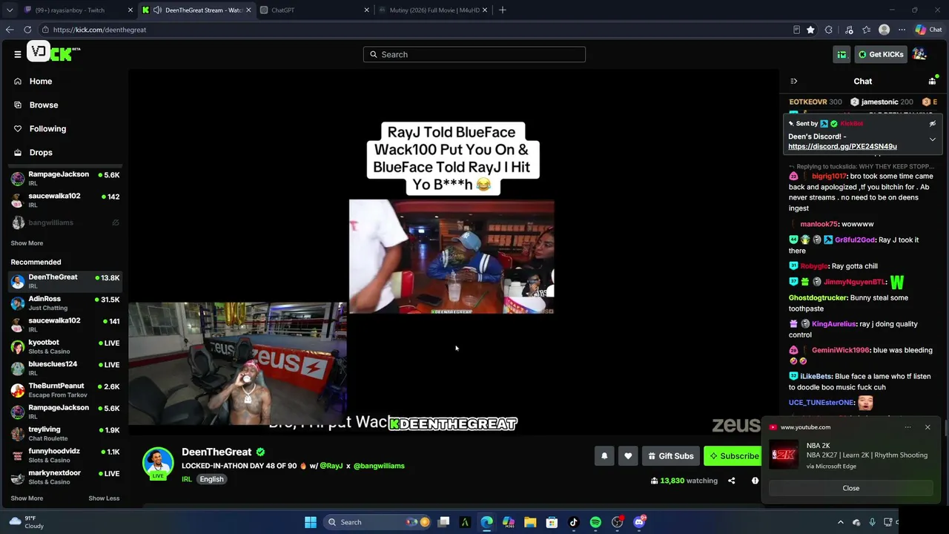
Task: Share the stream via share icon
Action: pyautogui.click(x=731, y=481)
